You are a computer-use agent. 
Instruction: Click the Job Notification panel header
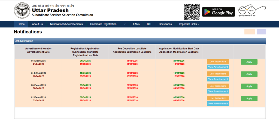point(140,41)
